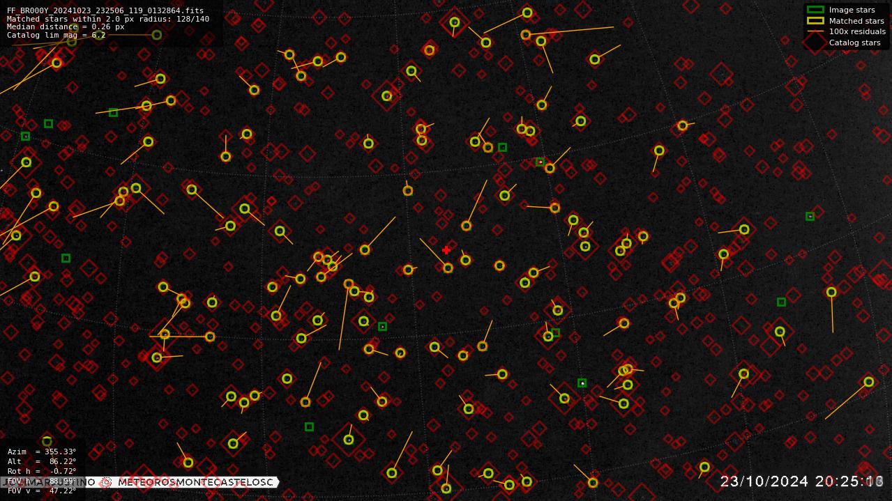This screenshot has height=501, width=892.
Task: Select the 'Catalog stars' legend label
Action: 854,43
